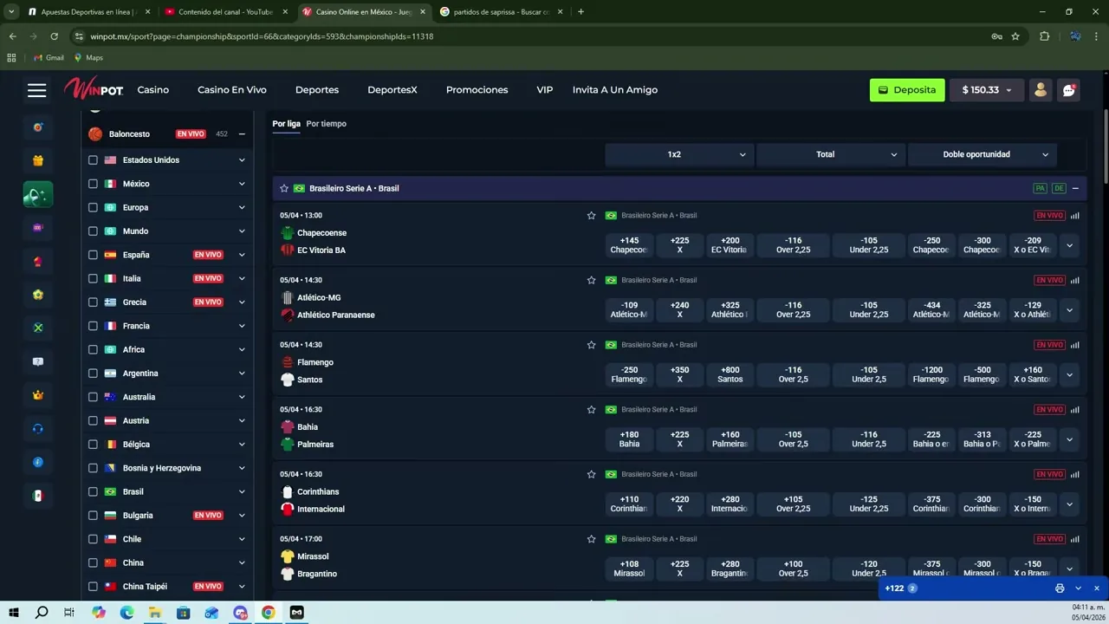Pick +105 Over 2,25 for Corinthians match

point(794,504)
